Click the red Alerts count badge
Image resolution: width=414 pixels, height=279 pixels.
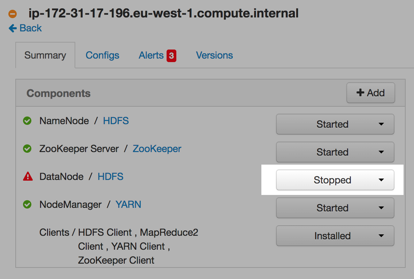(x=171, y=55)
